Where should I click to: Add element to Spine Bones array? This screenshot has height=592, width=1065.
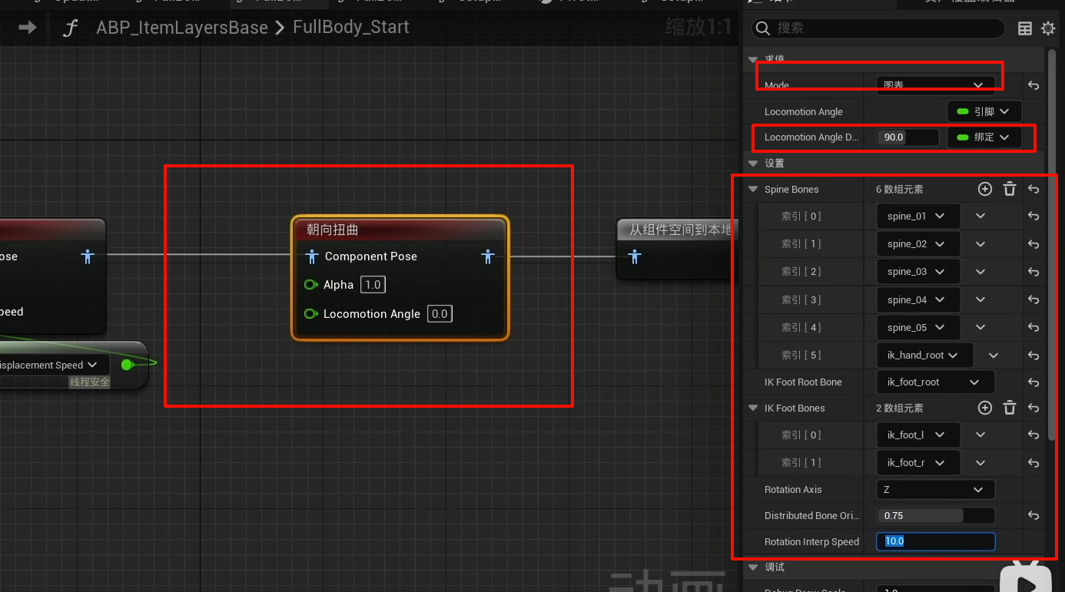[985, 189]
